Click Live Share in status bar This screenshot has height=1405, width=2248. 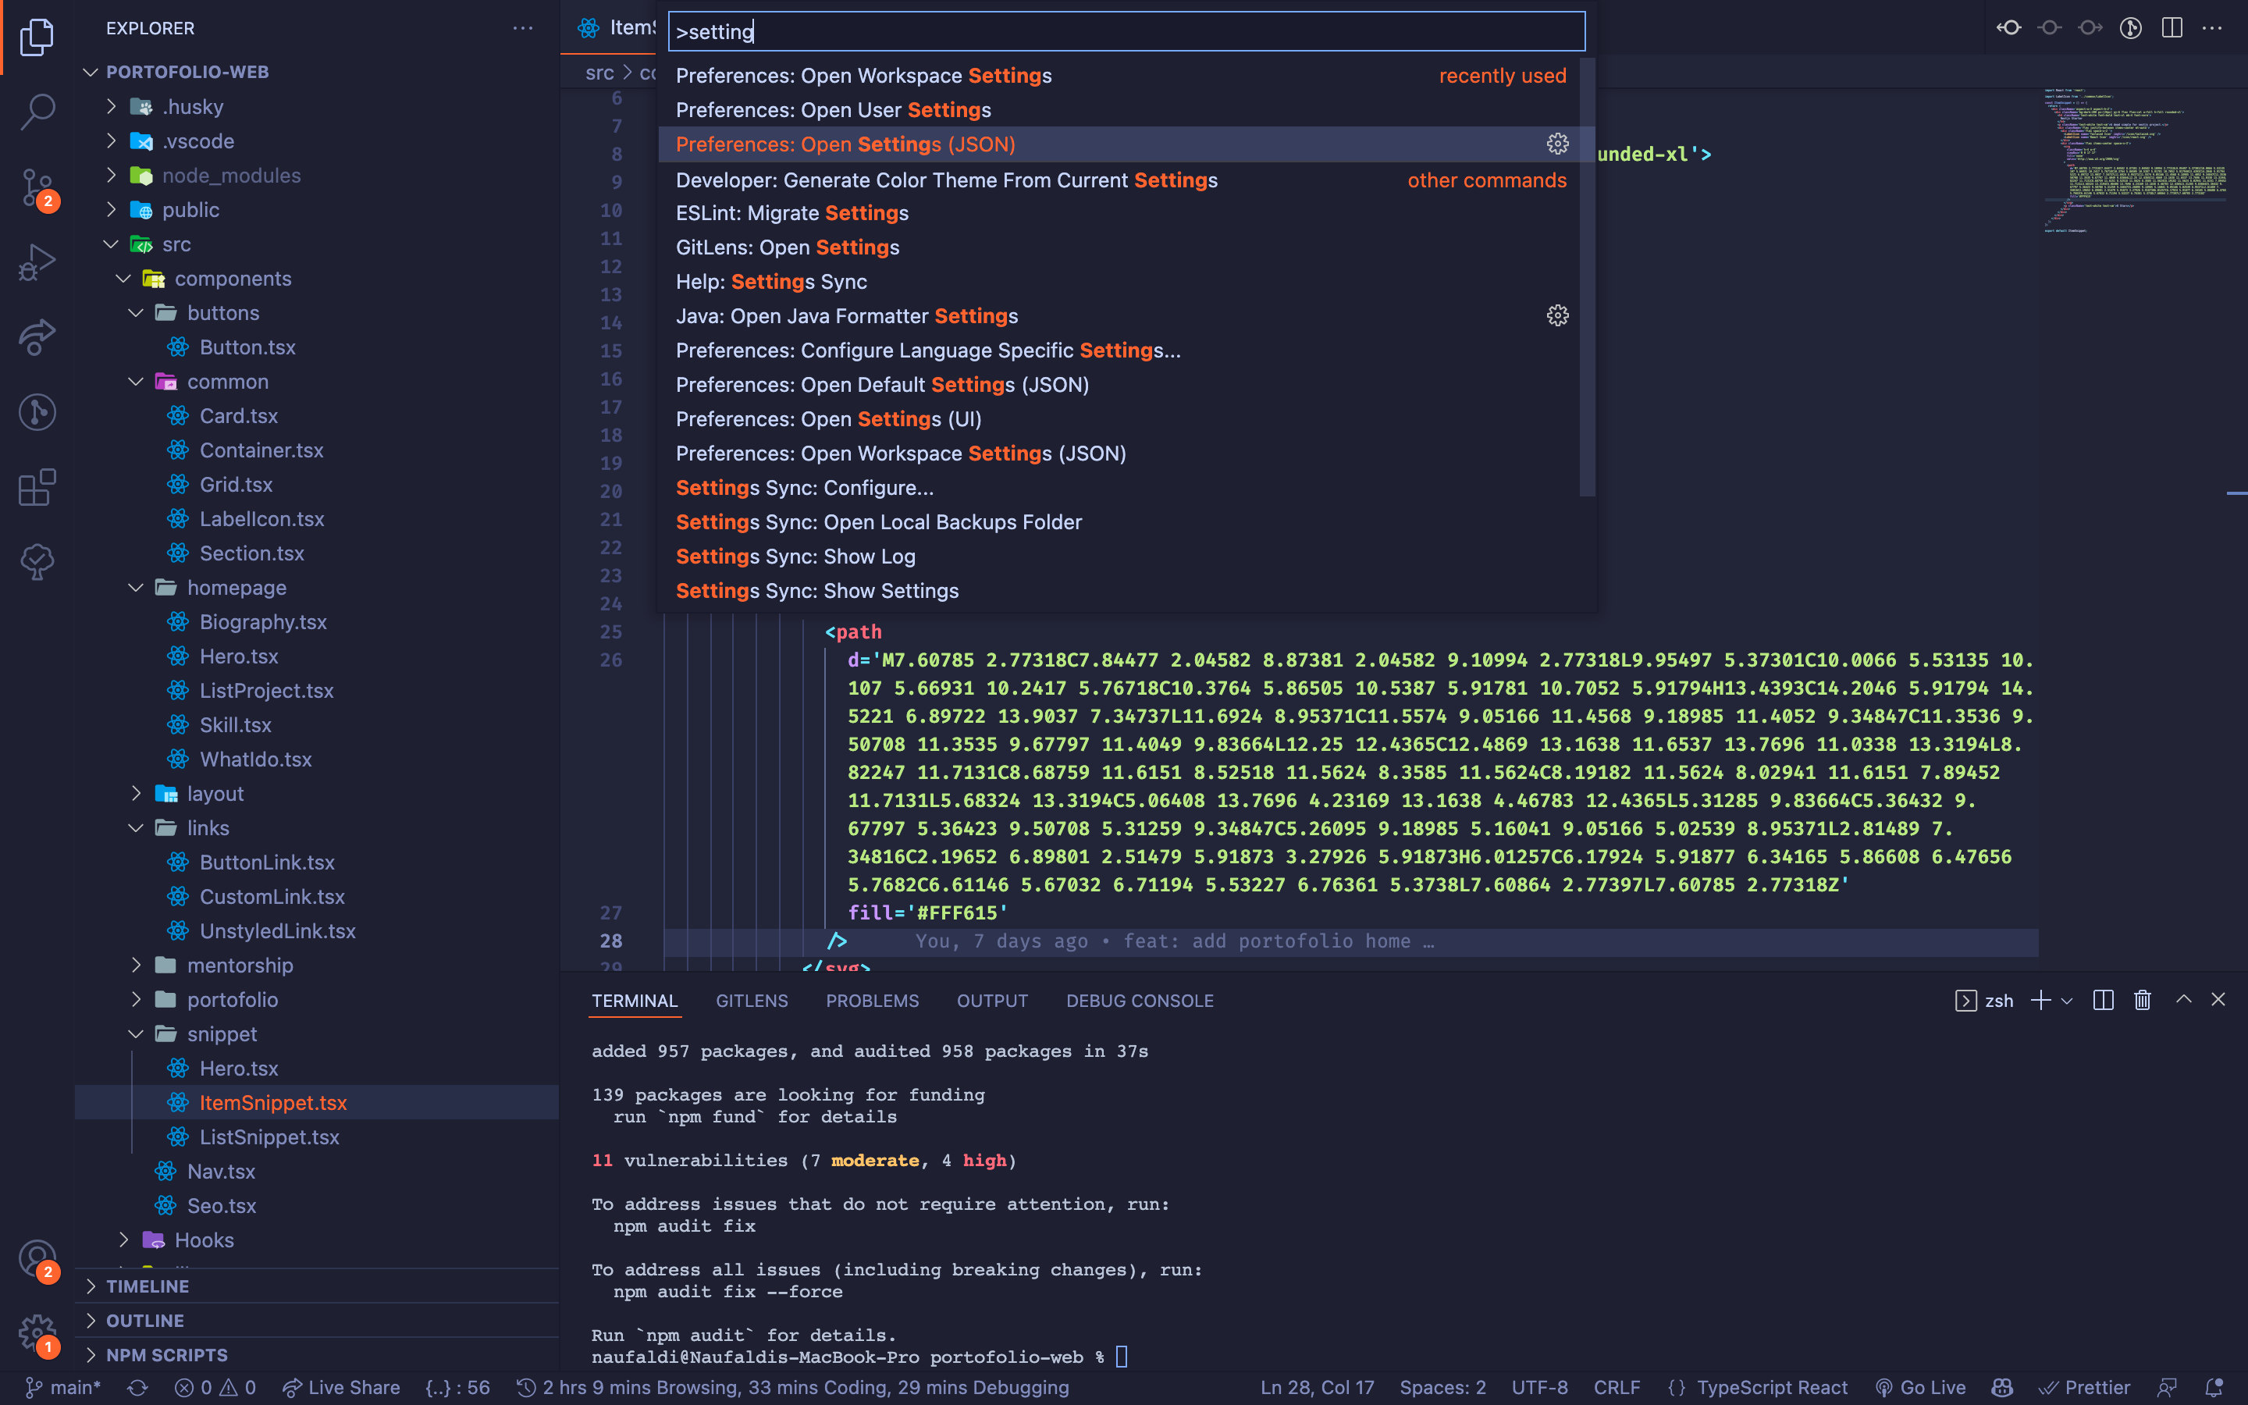pos(341,1387)
